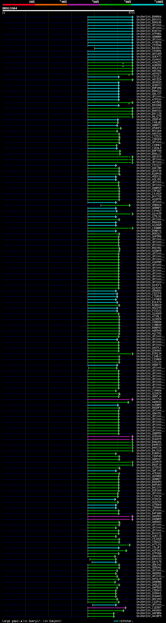Open hit UniRef100_B3H700
Image resolution: width=166 pixels, height=623 pixels.
pyautogui.click(x=149, y=31)
